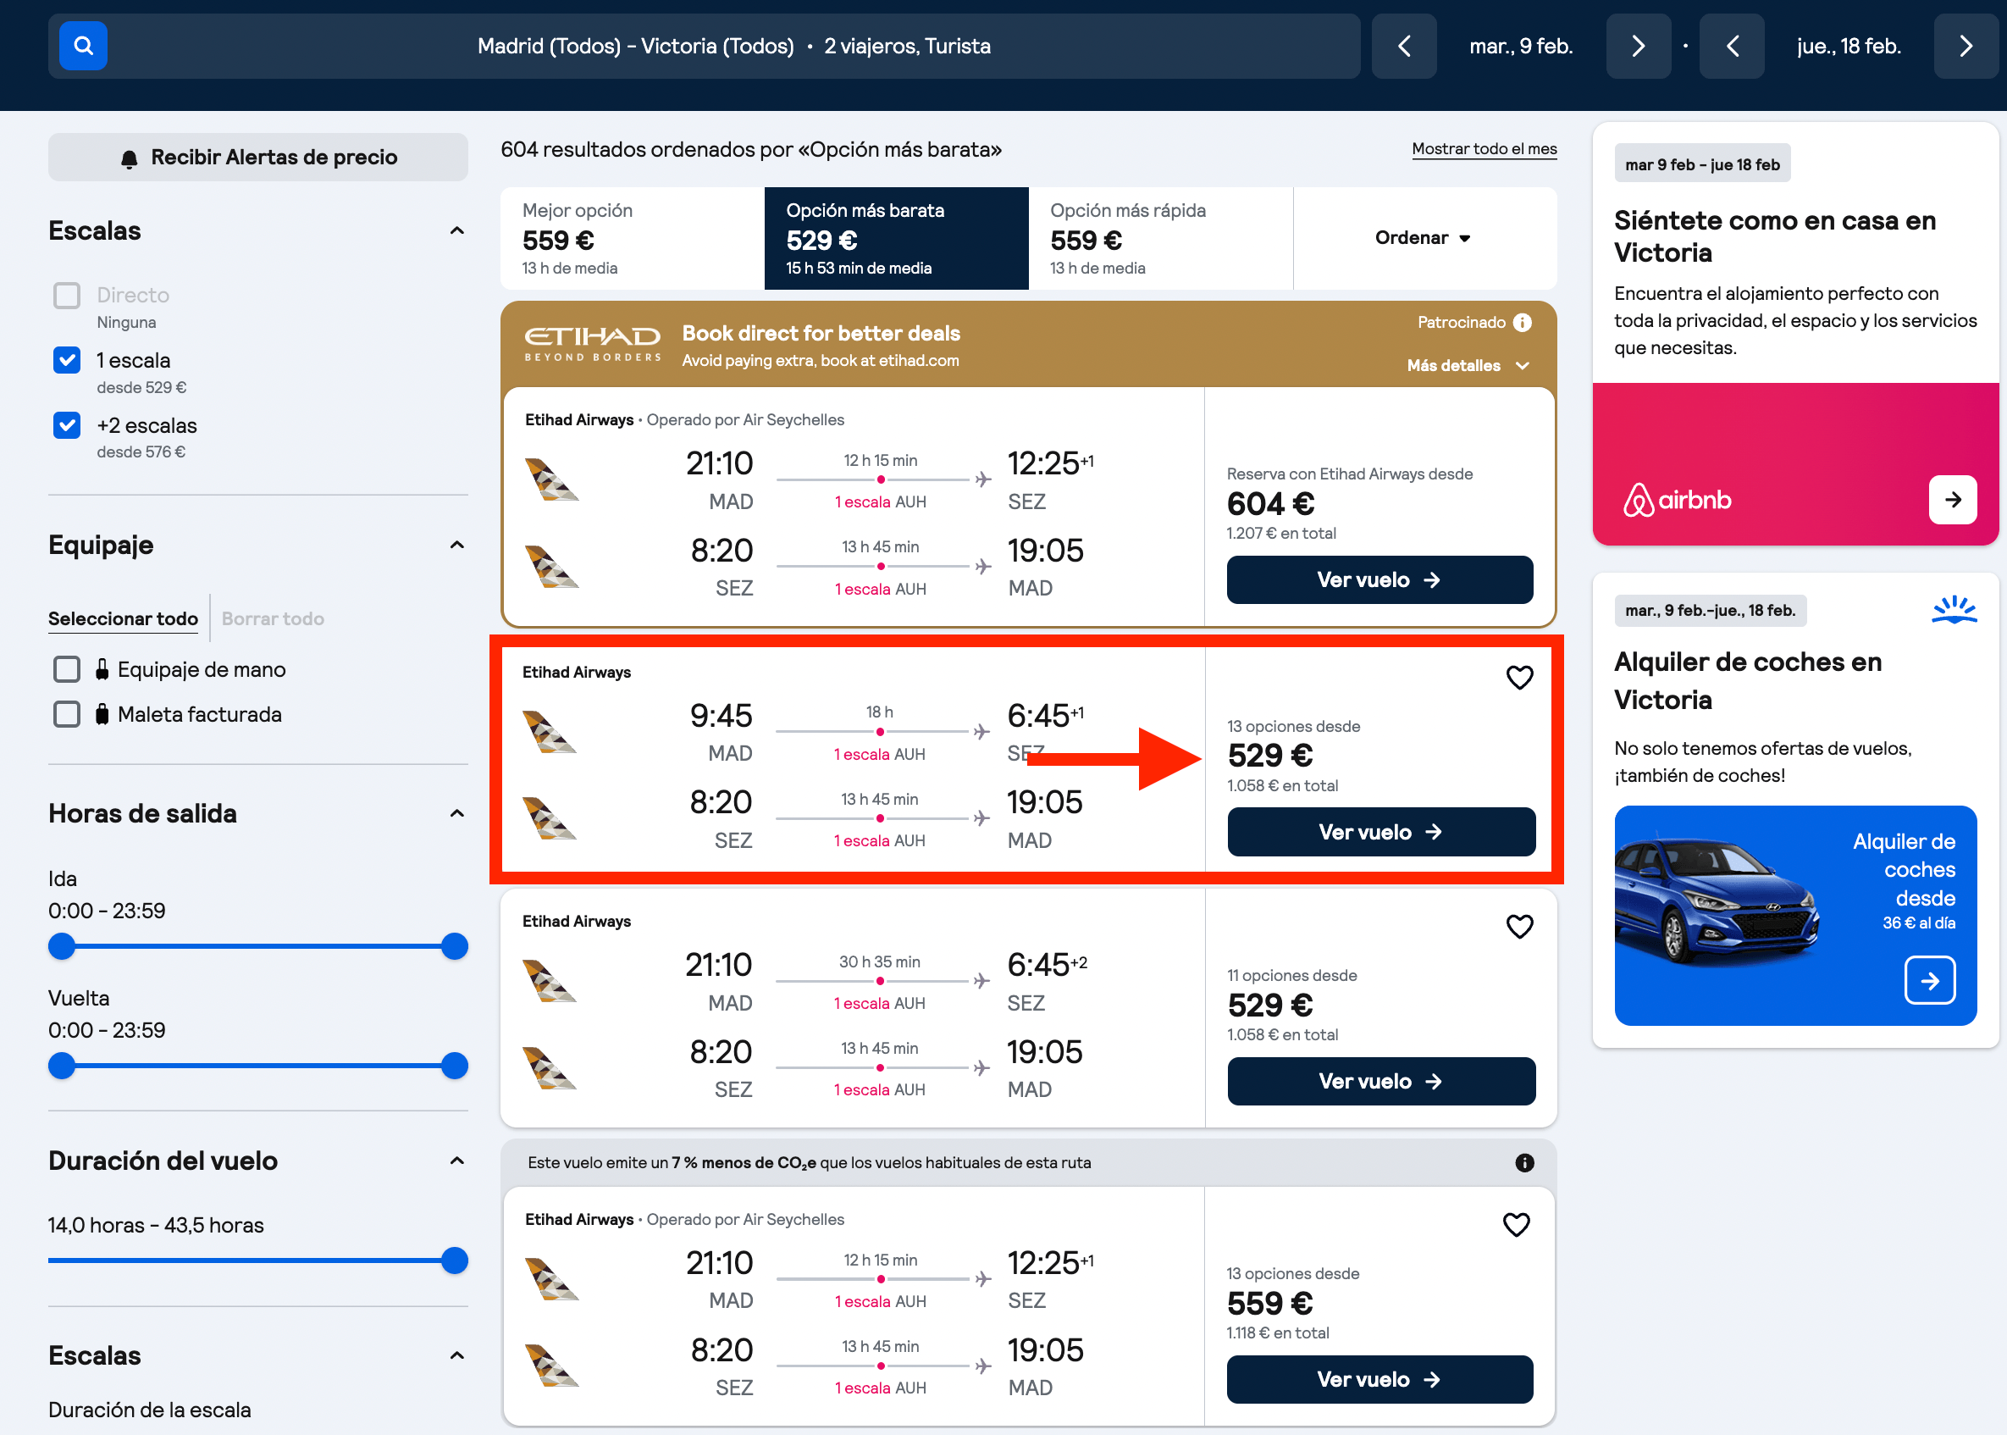The height and width of the screenshot is (1435, 2007).
Task: Save the 559 € flight with heart icon
Action: [1517, 1225]
